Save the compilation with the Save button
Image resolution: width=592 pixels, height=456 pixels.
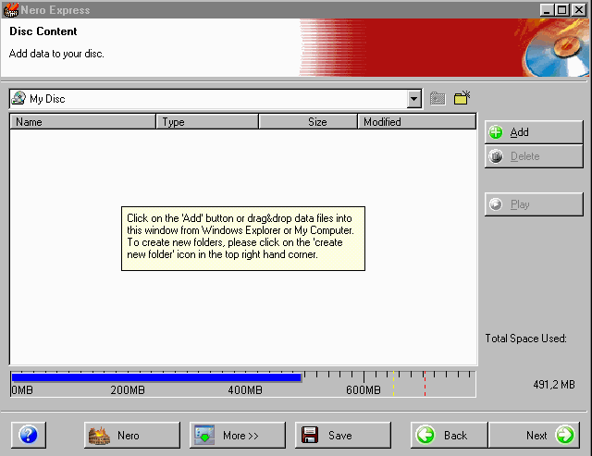[x=342, y=435]
